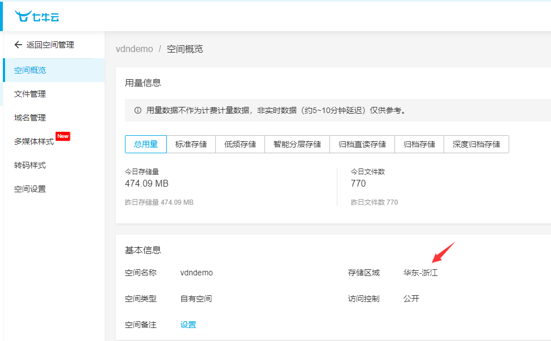551x341 pixels.
Task: Click 返回空间管理 text link
Action: 50,45
